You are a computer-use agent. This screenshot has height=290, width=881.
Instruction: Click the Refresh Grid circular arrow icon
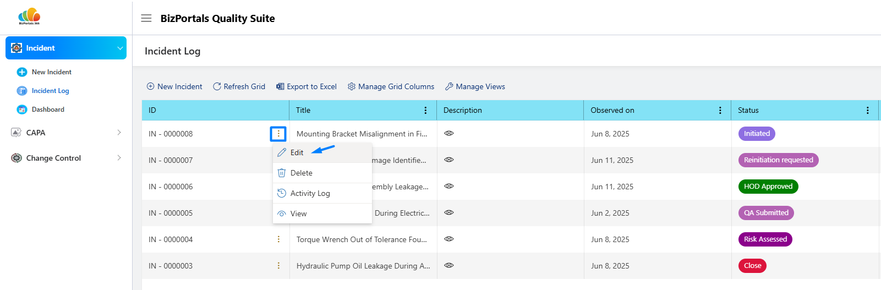pos(217,86)
